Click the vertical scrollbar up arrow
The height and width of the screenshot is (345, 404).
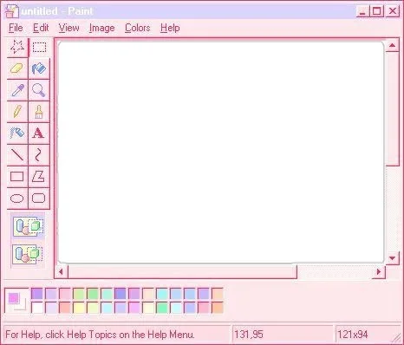(x=392, y=45)
